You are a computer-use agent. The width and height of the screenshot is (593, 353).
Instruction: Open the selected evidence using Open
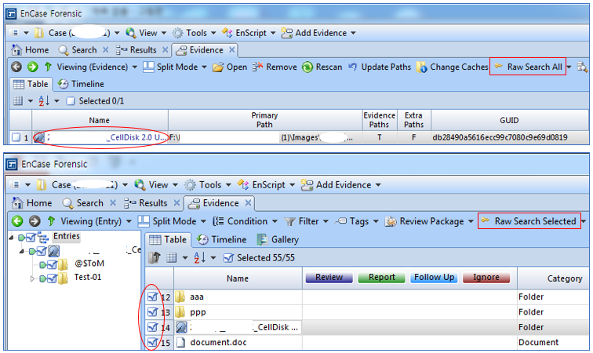tap(230, 67)
